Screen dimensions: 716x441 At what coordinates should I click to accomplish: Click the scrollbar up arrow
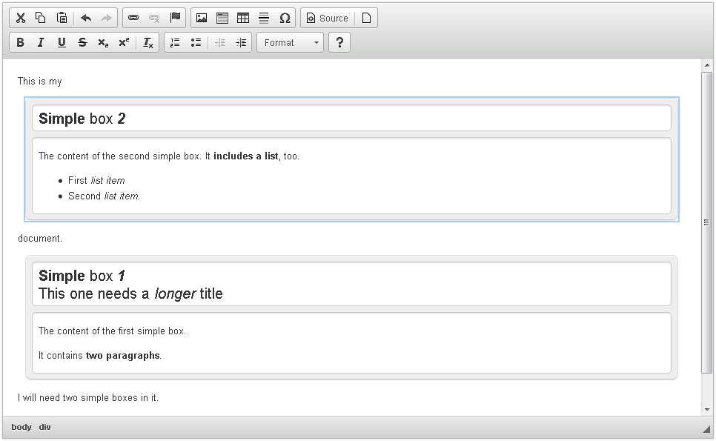click(x=707, y=65)
